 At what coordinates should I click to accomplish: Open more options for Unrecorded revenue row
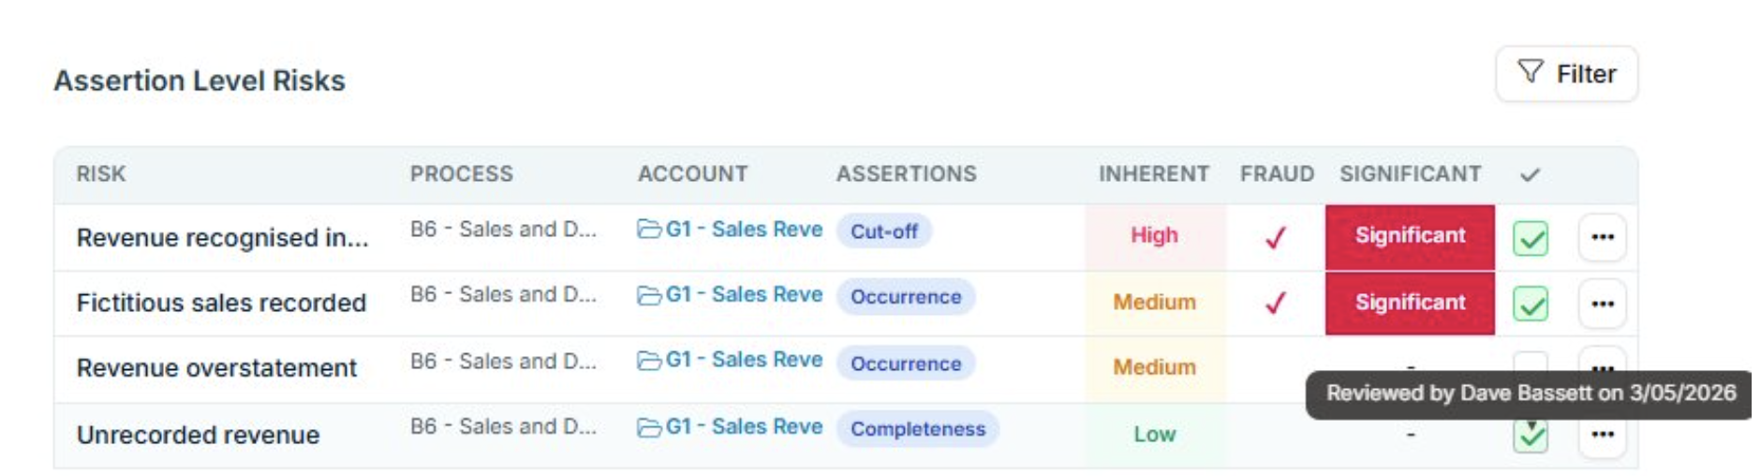pos(1602,435)
